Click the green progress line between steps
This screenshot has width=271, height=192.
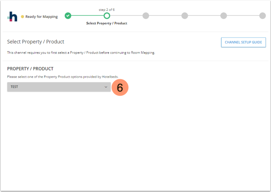[x=87, y=16]
